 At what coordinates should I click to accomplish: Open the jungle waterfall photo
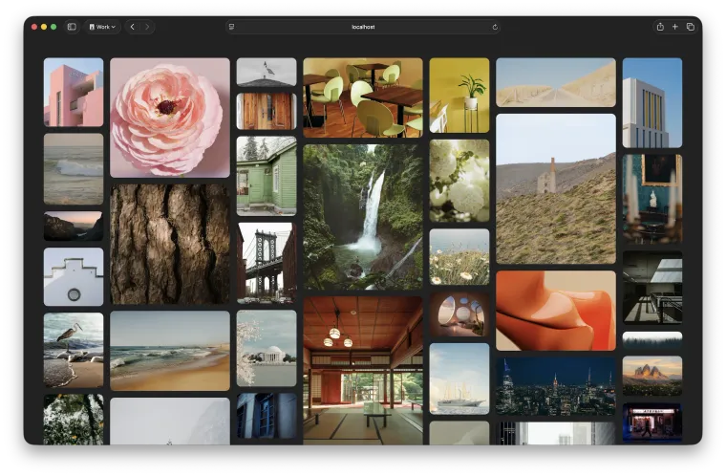[362, 217]
